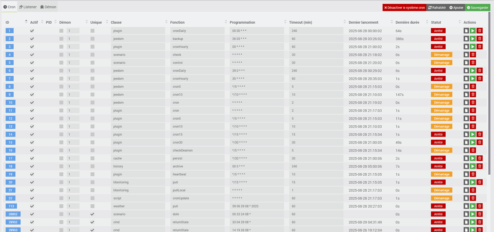The height and width of the screenshot is (232, 494).
Task: Delete the jeedom backup cron row
Action: pos(480,39)
